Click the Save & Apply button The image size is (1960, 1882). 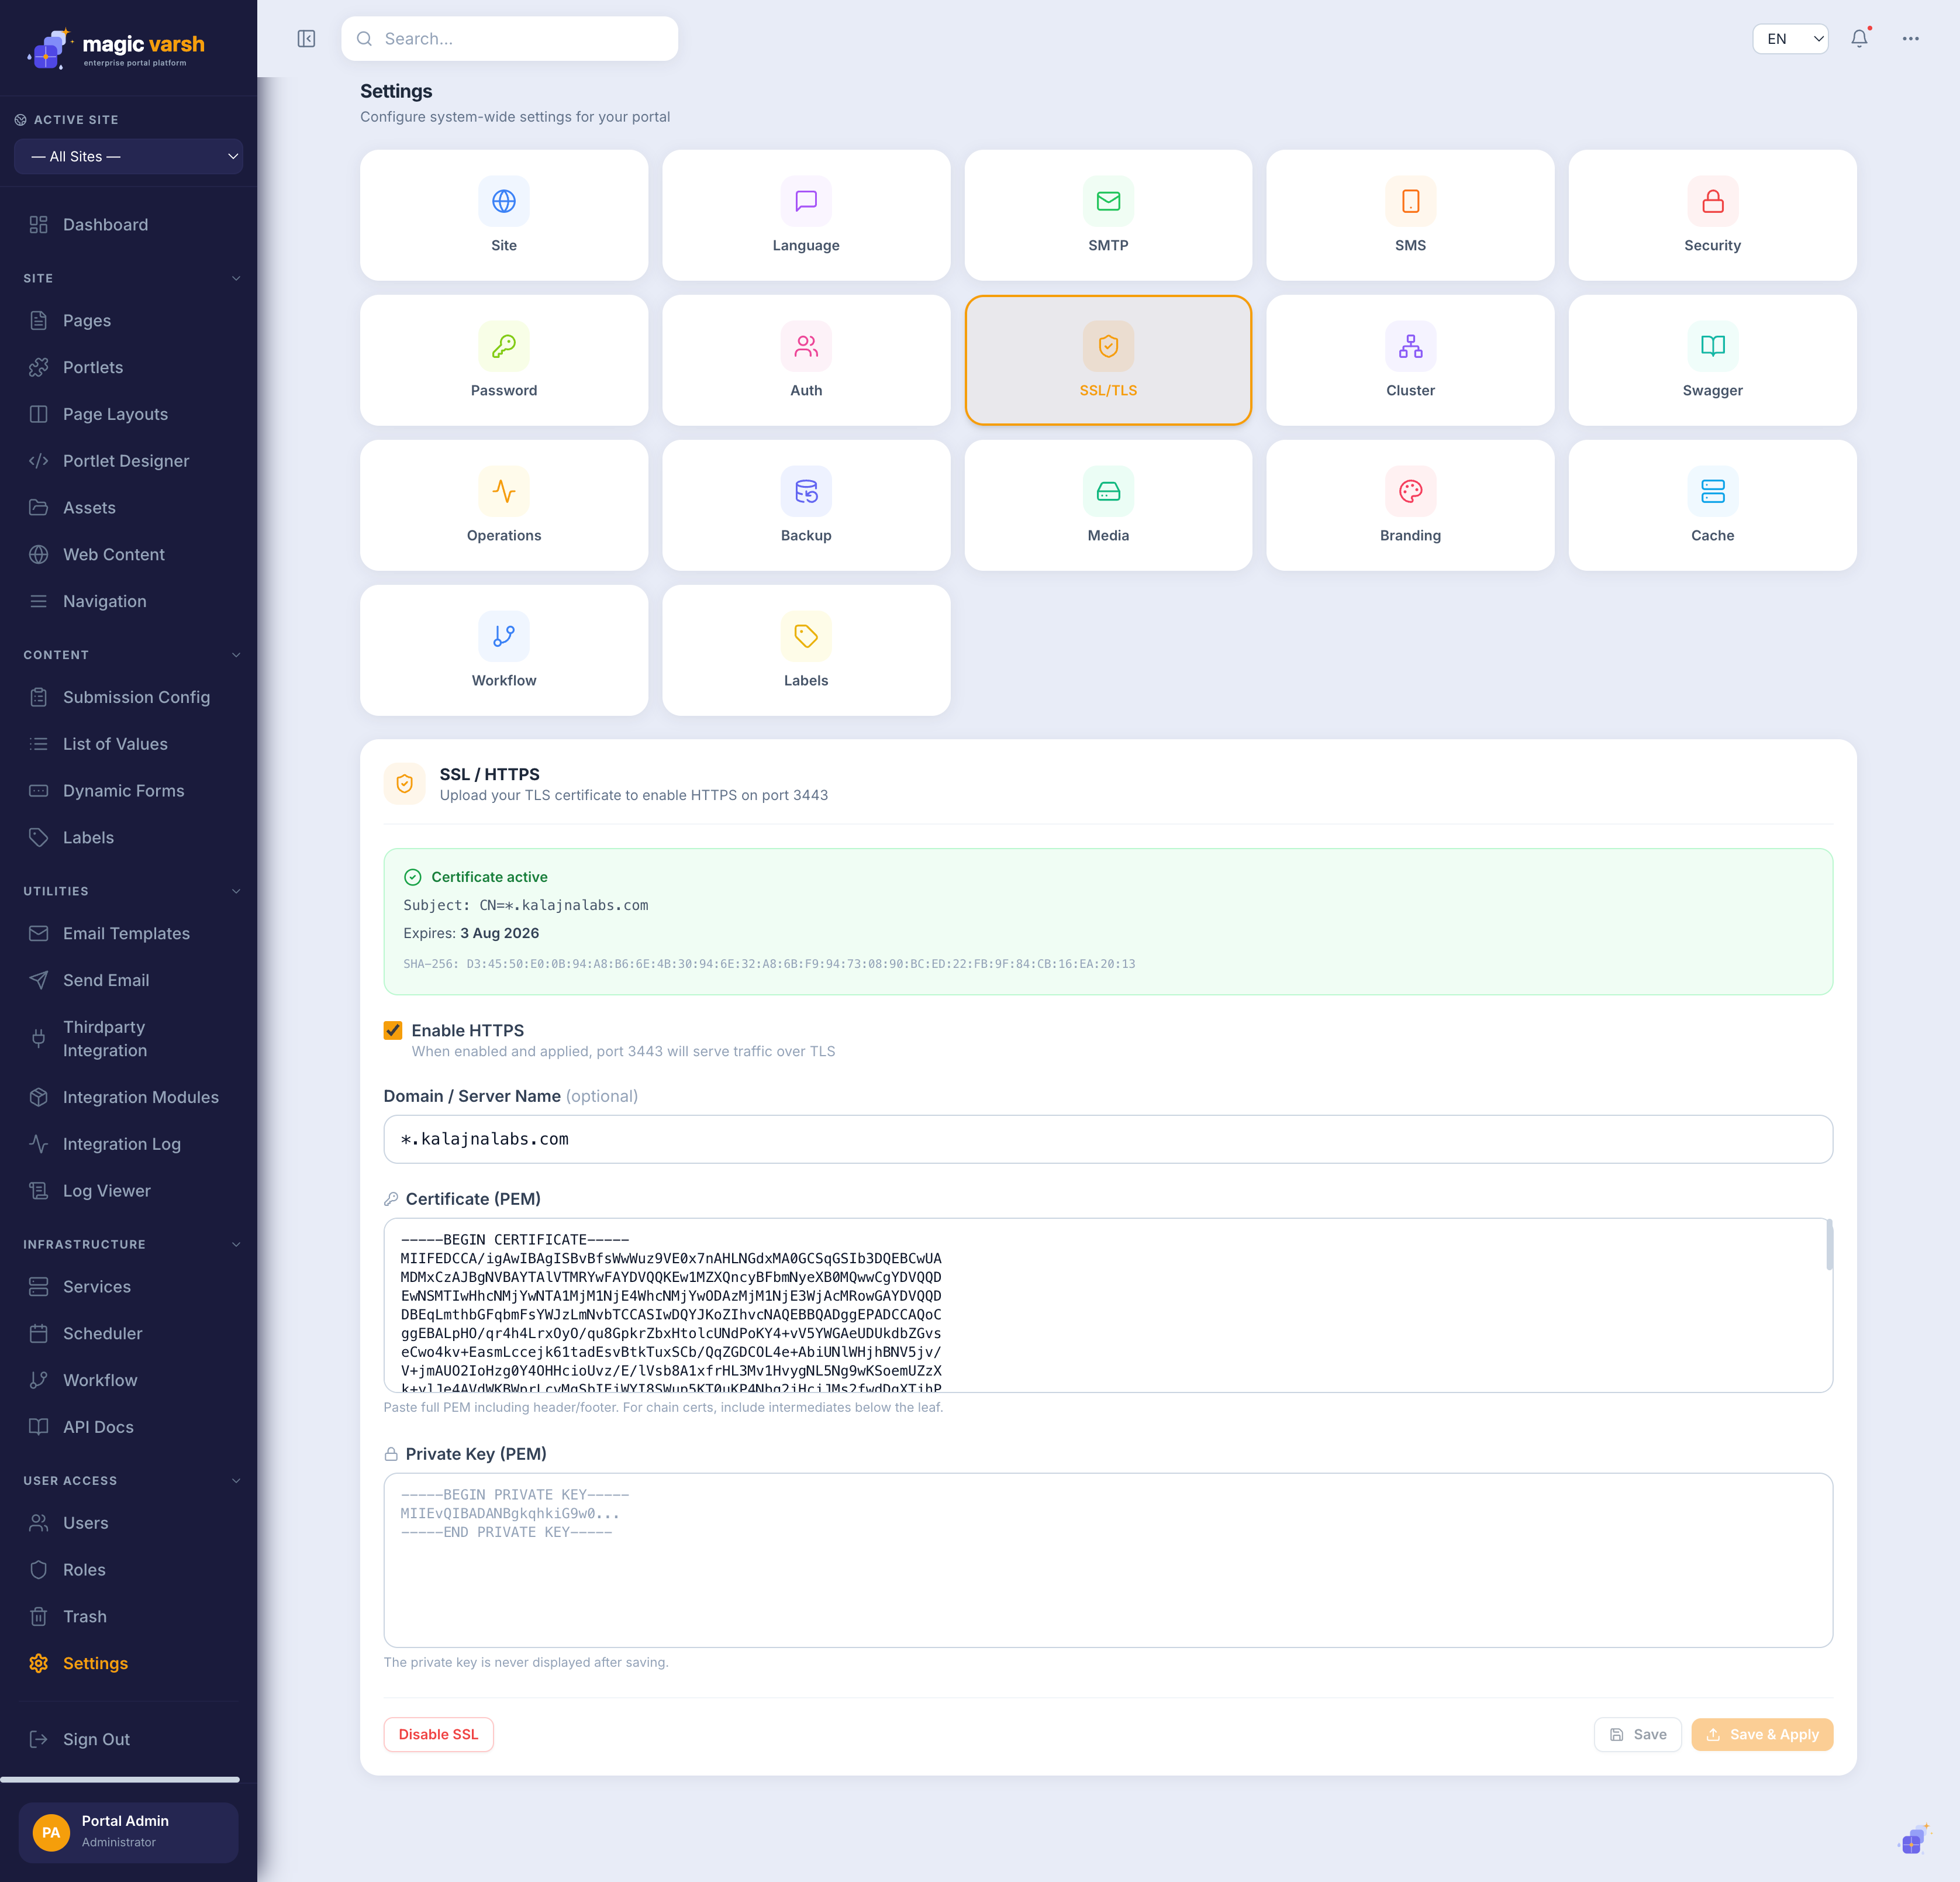point(1762,1734)
